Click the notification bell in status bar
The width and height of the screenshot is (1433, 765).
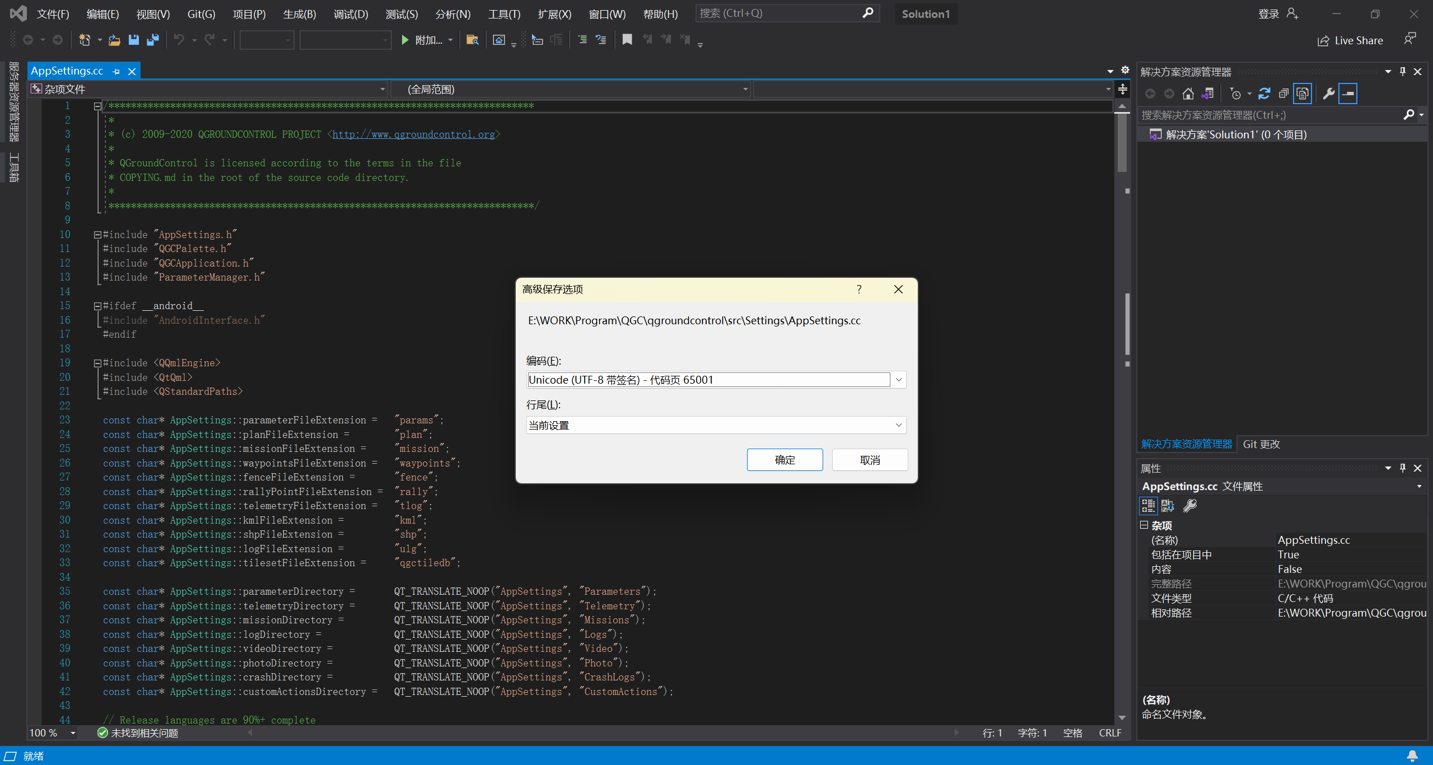[x=1412, y=756]
